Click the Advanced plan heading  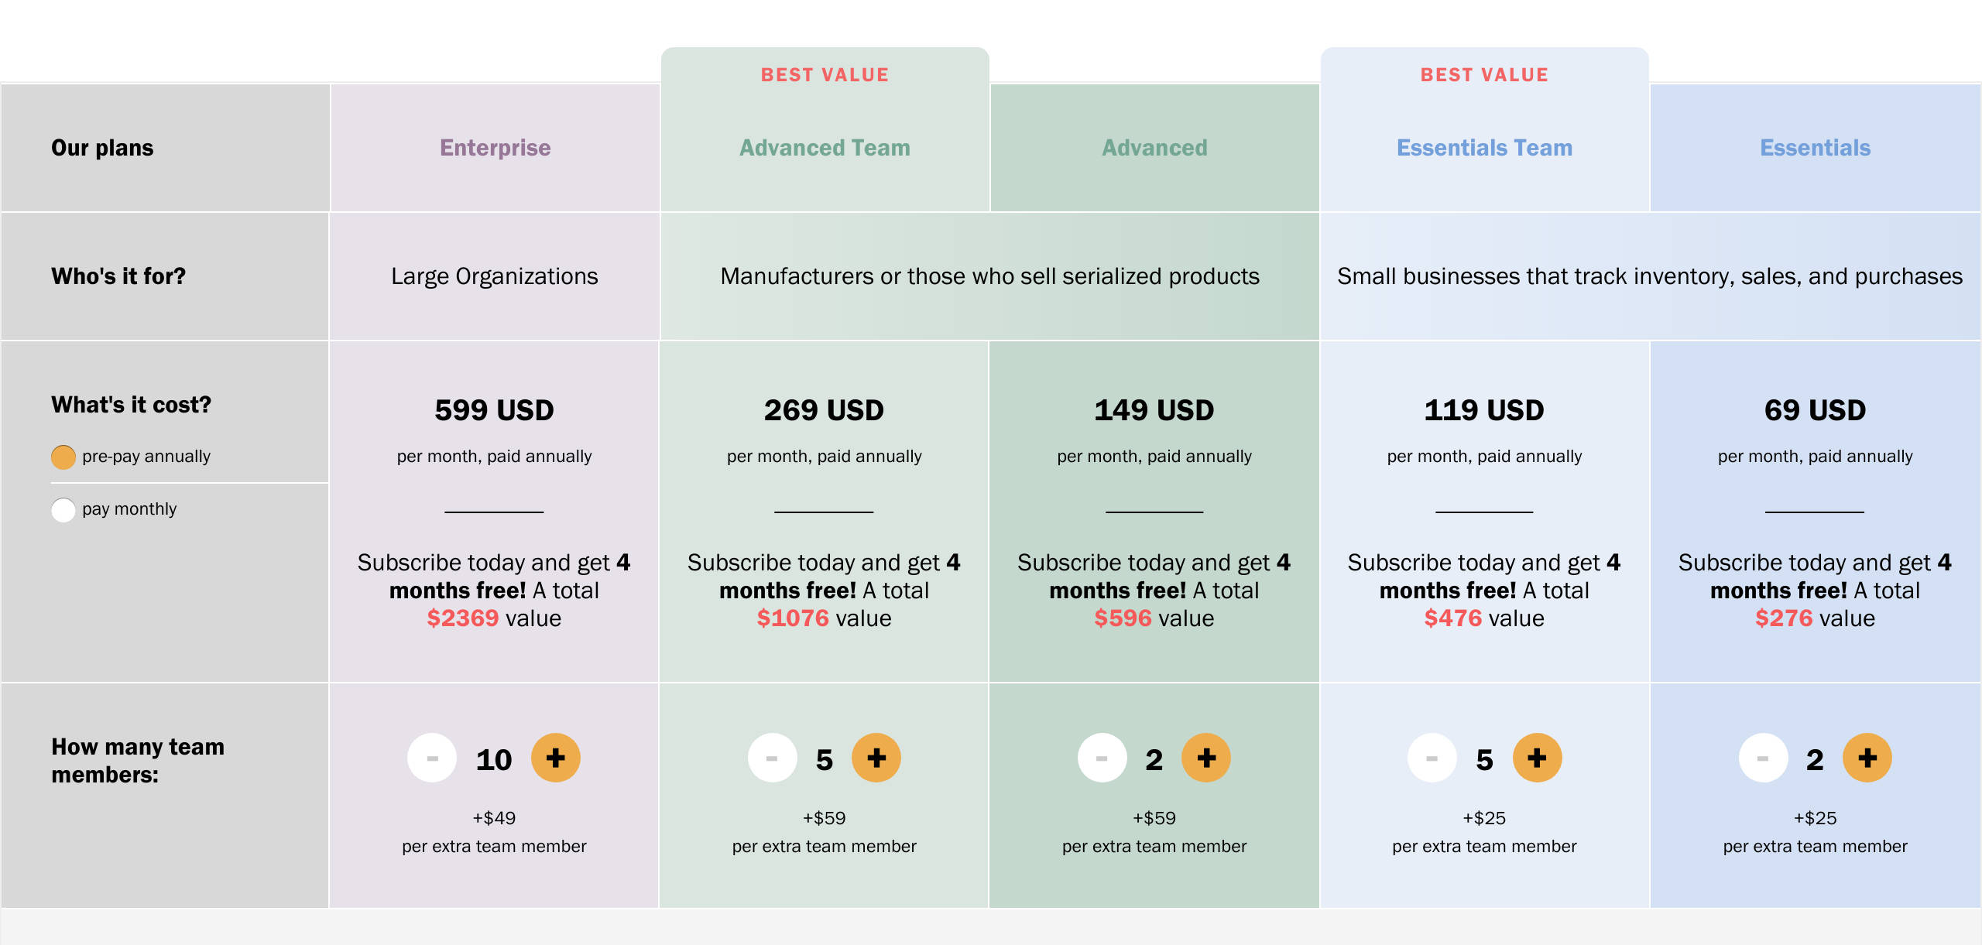pyautogui.click(x=1153, y=148)
